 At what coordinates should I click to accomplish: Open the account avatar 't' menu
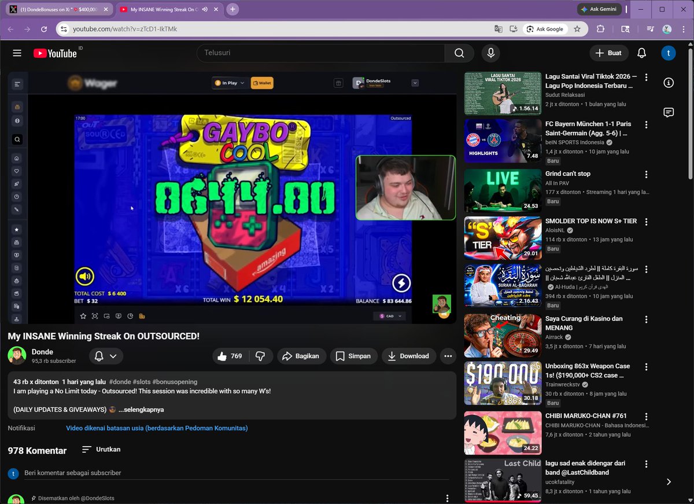669,53
